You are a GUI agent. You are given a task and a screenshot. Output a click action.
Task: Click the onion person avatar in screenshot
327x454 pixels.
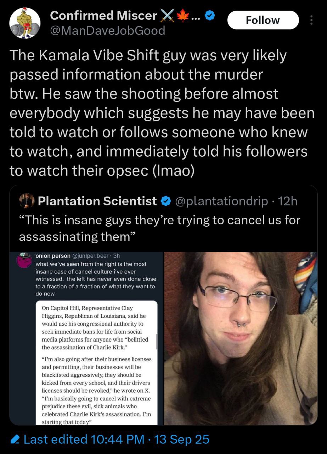(x=24, y=261)
